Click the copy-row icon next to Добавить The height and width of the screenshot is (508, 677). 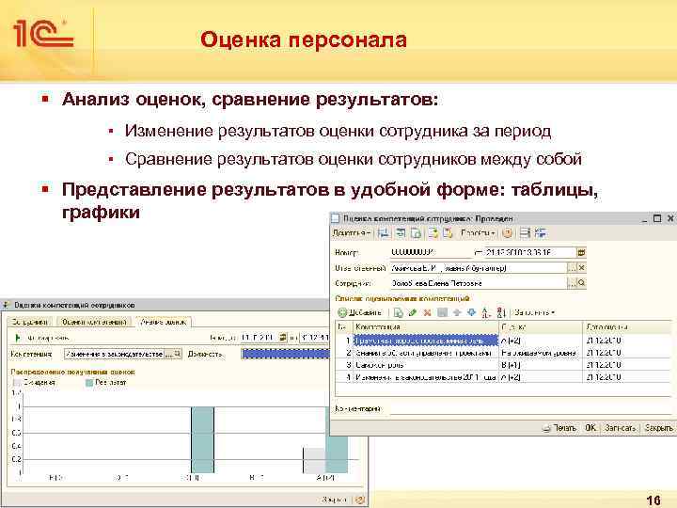(x=398, y=312)
